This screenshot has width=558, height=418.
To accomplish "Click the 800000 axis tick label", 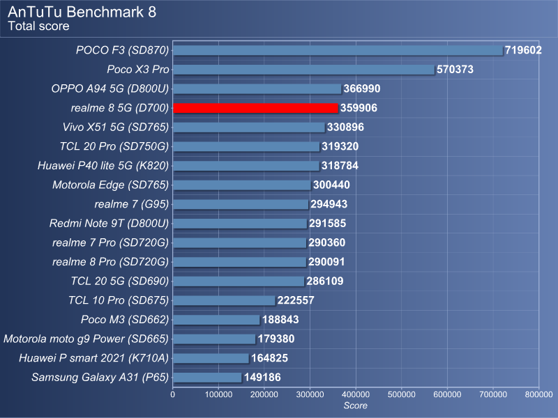I will pyautogui.click(x=538, y=394).
